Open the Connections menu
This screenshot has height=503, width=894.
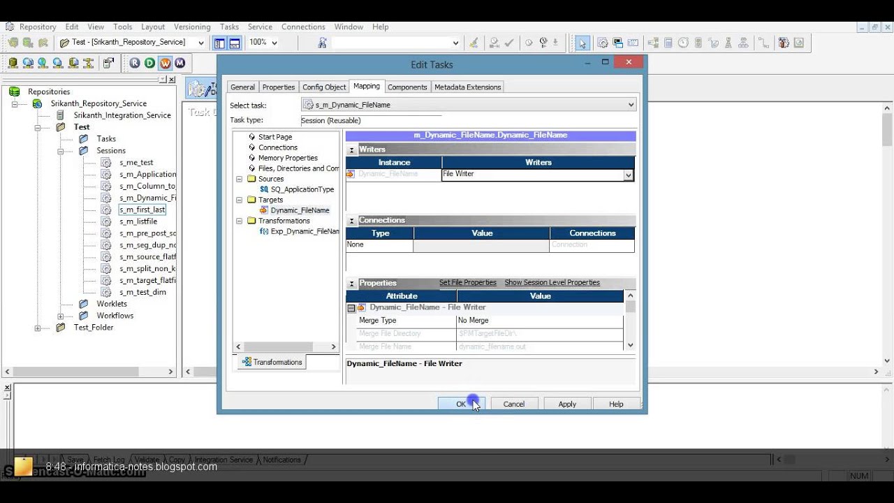[303, 27]
